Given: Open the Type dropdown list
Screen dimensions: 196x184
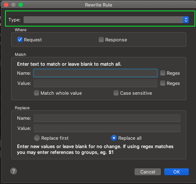Looking at the screenshot, I should (x=106, y=20).
